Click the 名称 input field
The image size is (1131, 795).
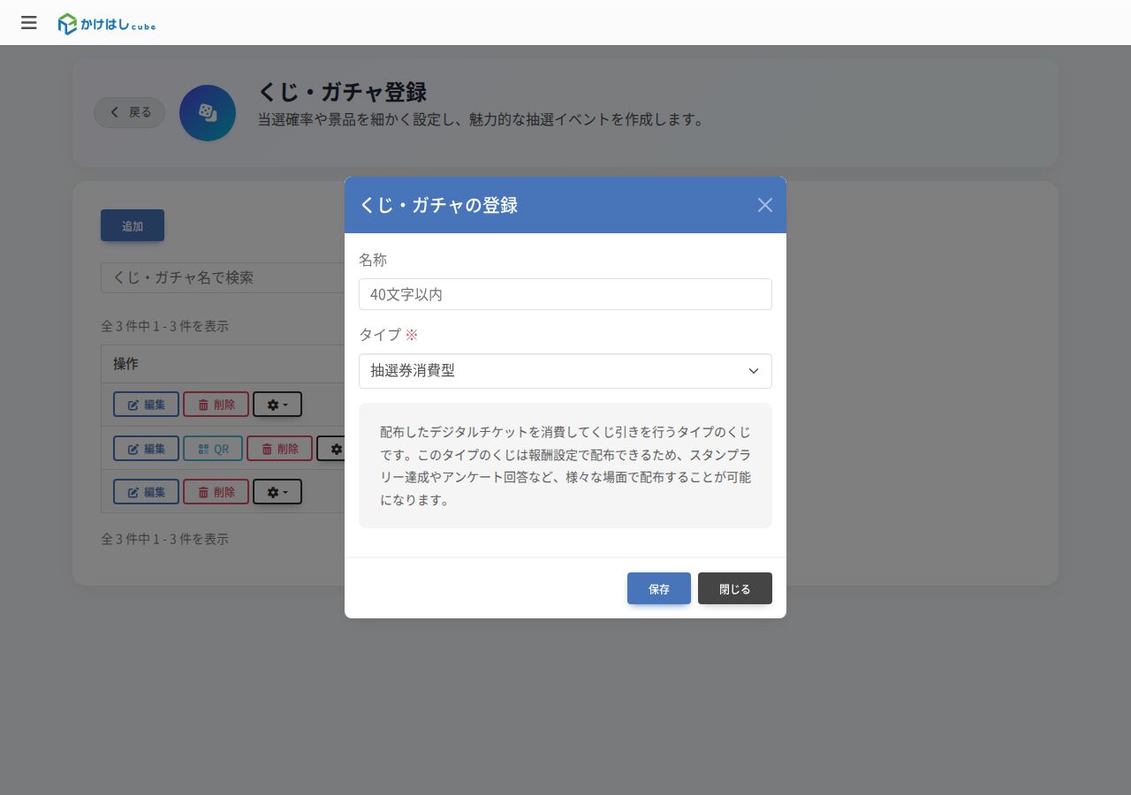click(565, 294)
